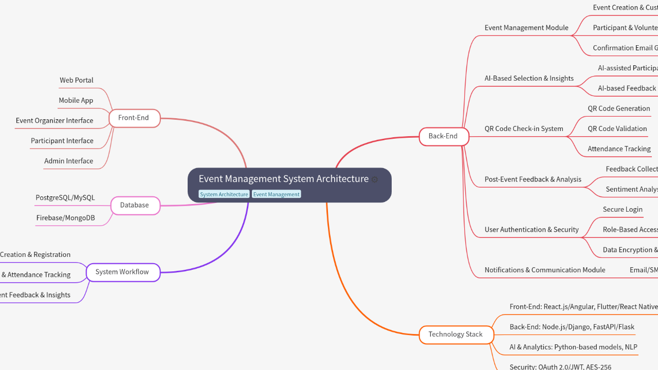The height and width of the screenshot is (370, 658).
Task: Click the PostgreSQL/MySQL leaf
Action: (x=65, y=198)
